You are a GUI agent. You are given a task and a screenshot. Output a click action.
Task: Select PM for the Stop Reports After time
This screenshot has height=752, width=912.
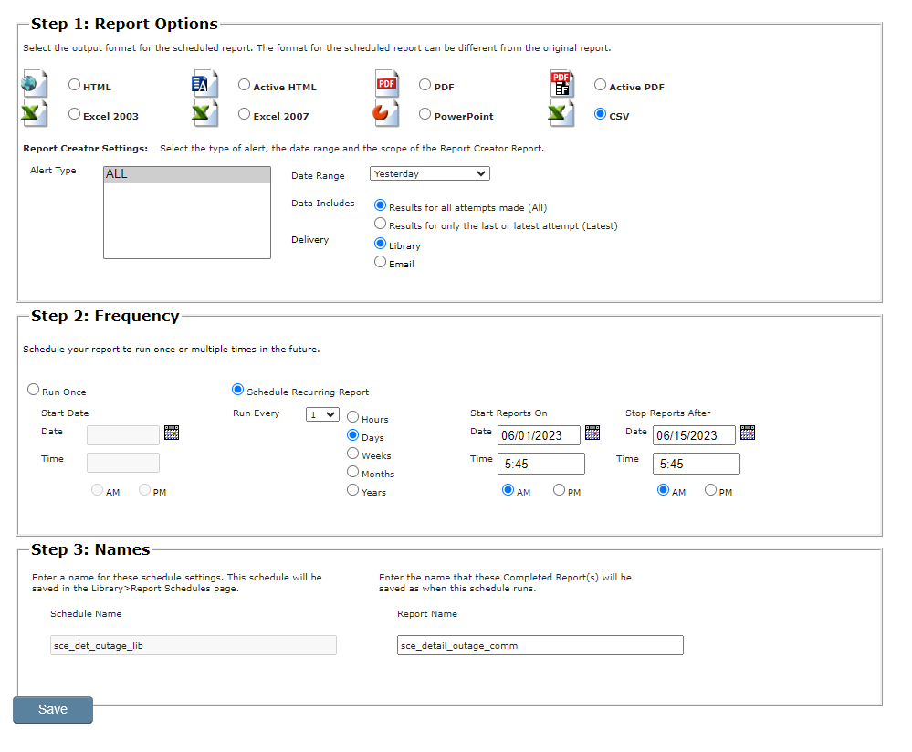click(710, 490)
